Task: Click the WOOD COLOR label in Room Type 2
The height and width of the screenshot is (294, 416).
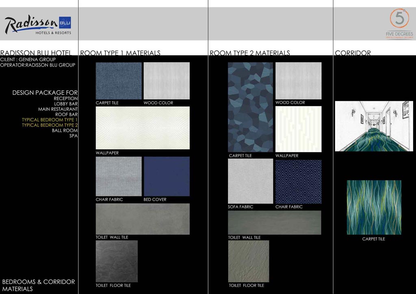Action: (290, 103)
